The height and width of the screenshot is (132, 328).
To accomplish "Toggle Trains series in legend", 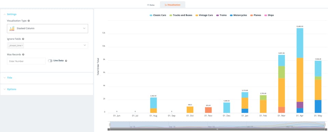I will 221,15.
